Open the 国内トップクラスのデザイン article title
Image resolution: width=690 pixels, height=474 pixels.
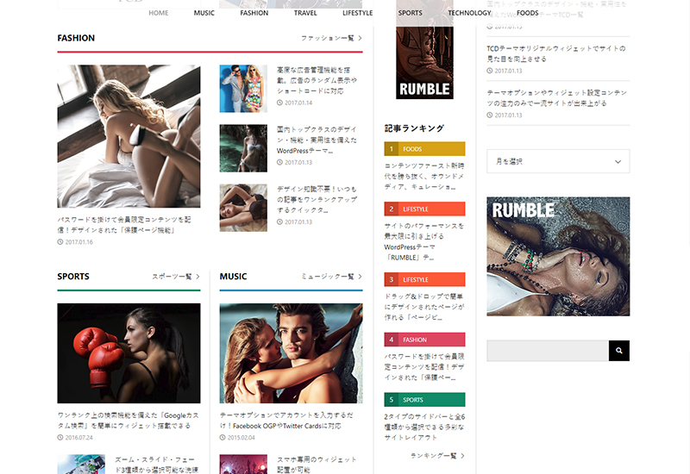317,140
